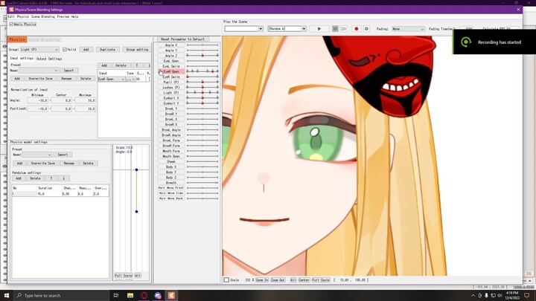Switch to the Output Settings tab

coord(49,59)
